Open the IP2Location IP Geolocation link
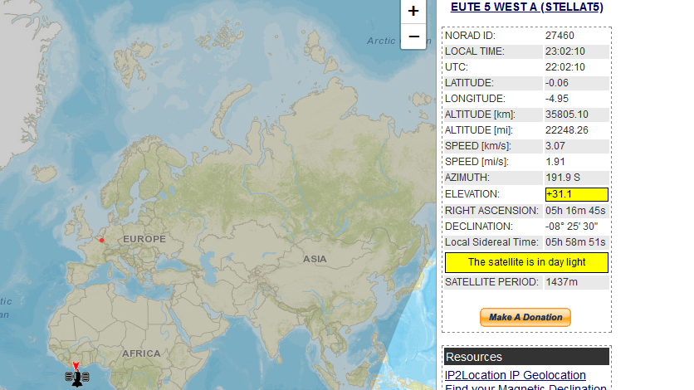Screen dimensions: 694x390 coord(516,375)
